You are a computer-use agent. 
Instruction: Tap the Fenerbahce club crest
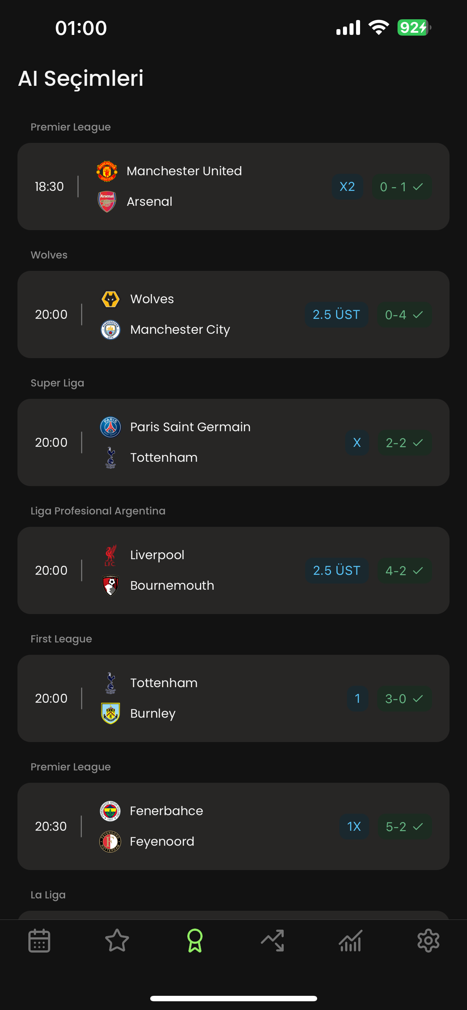coord(110,811)
